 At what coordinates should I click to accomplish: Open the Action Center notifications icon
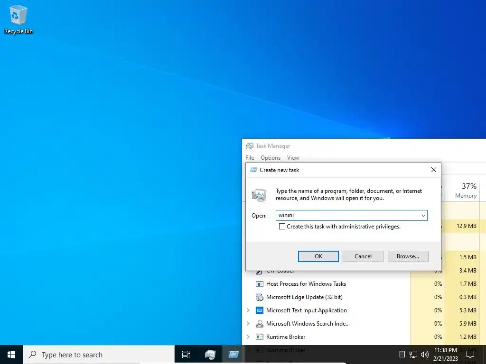[470, 355]
